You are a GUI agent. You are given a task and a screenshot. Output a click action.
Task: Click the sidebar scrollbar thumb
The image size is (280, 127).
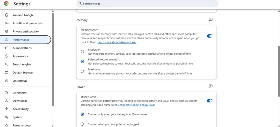point(53,59)
